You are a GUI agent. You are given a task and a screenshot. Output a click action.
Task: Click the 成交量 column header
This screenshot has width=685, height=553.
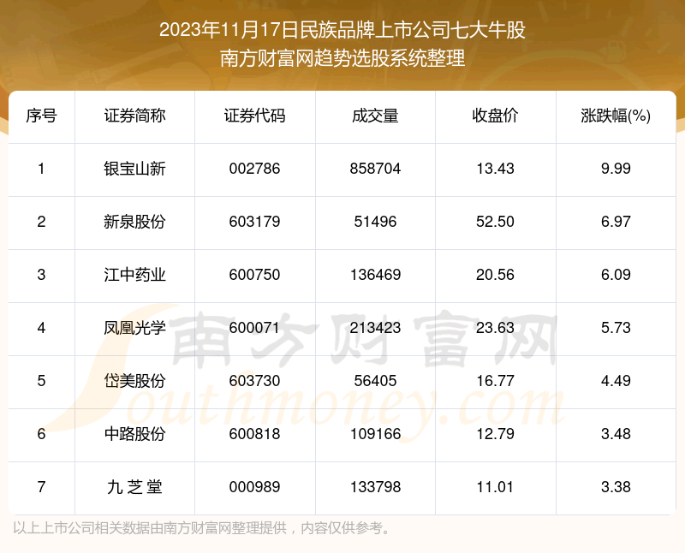tap(375, 116)
